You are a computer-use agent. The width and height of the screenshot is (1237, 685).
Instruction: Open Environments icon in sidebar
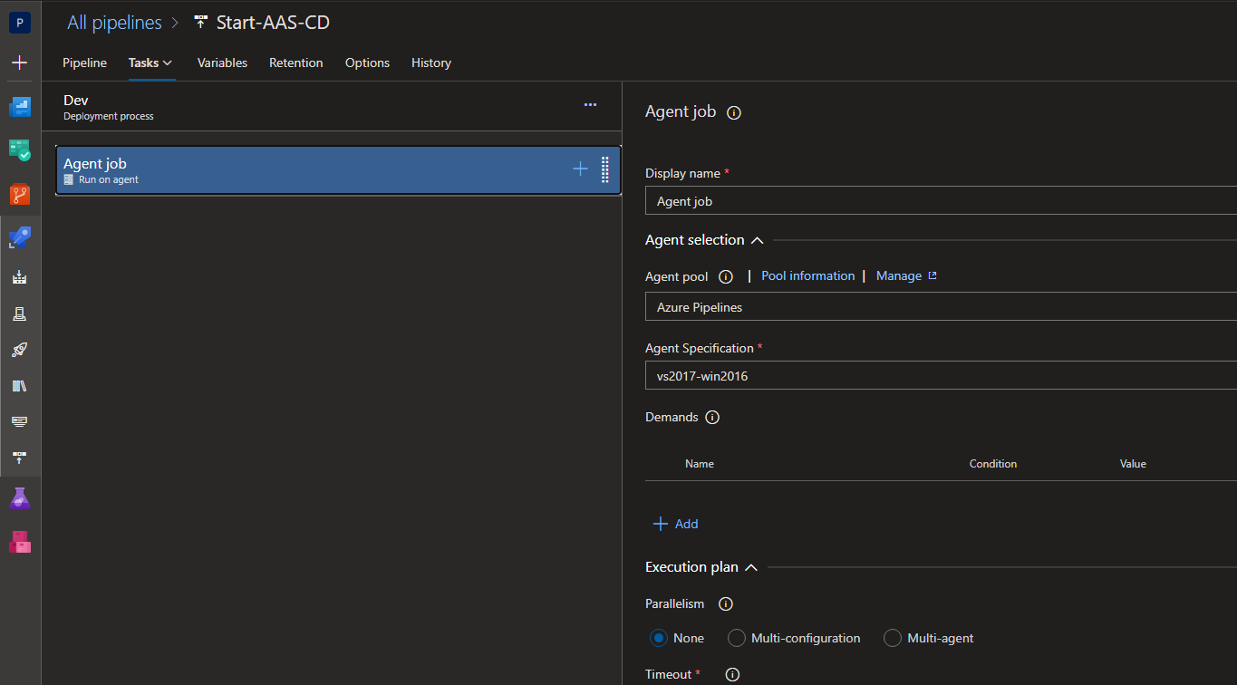[x=20, y=314]
